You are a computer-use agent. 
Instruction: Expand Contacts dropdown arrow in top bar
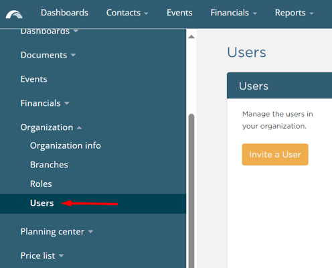point(146,13)
